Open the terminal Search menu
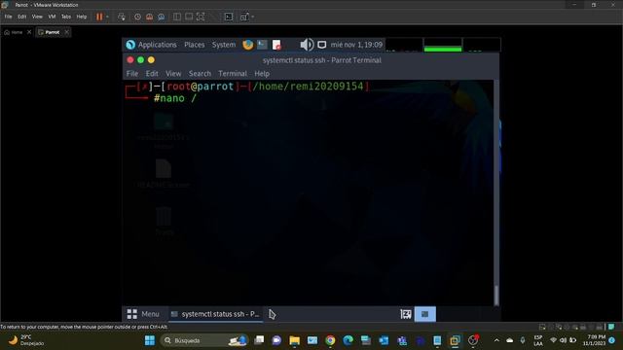Image resolution: width=623 pixels, height=350 pixels. coord(200,74)
